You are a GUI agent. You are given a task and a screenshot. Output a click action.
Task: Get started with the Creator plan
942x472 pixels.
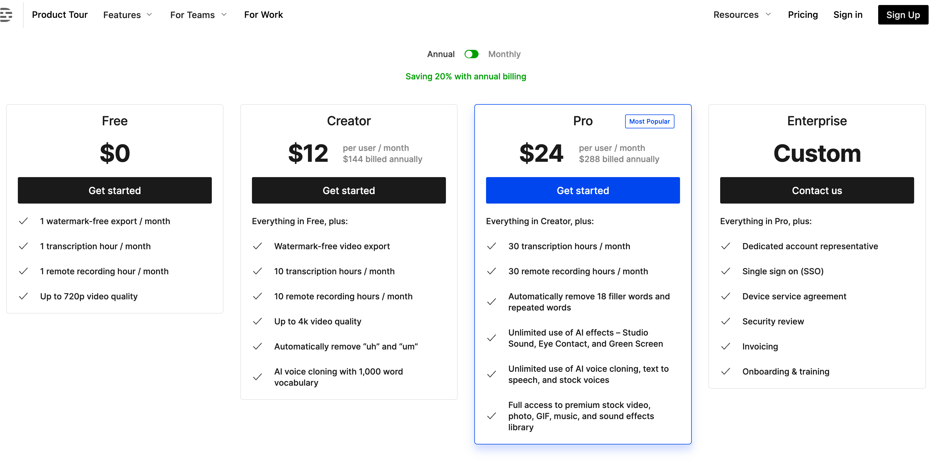pos(348,190)
